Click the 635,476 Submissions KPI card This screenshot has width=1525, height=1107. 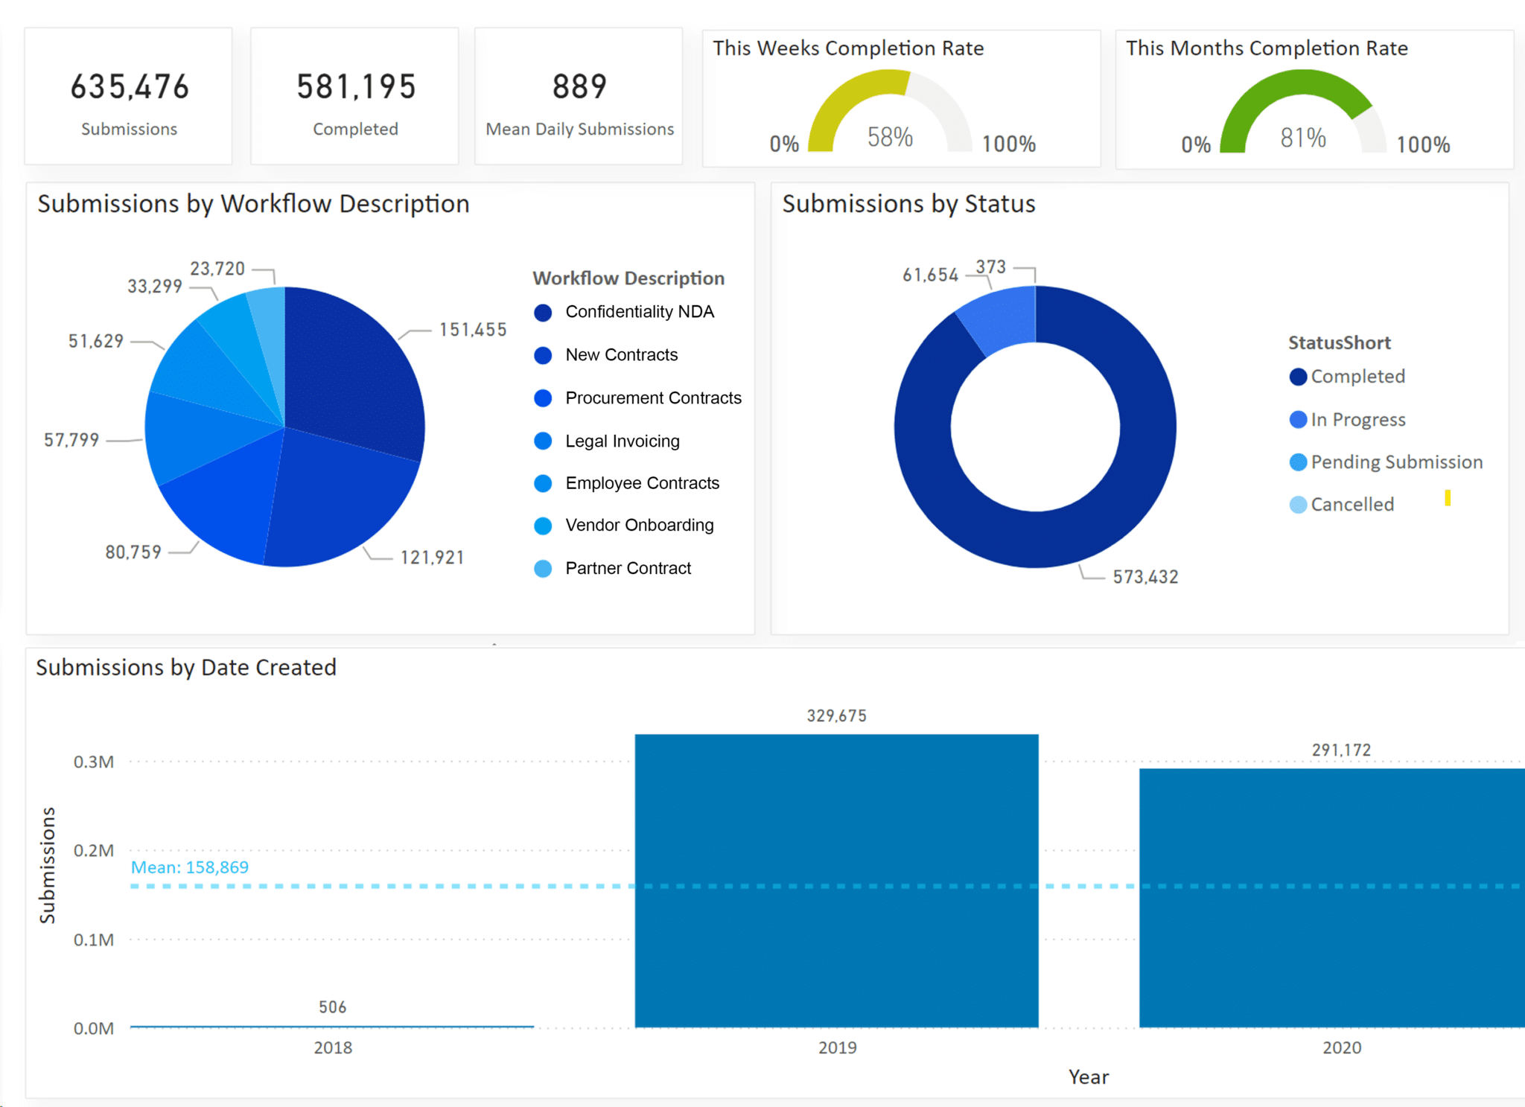[x=129, y=97]
